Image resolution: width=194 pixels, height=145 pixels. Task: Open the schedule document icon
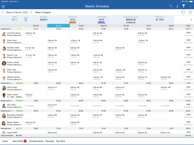click(190, 12)
